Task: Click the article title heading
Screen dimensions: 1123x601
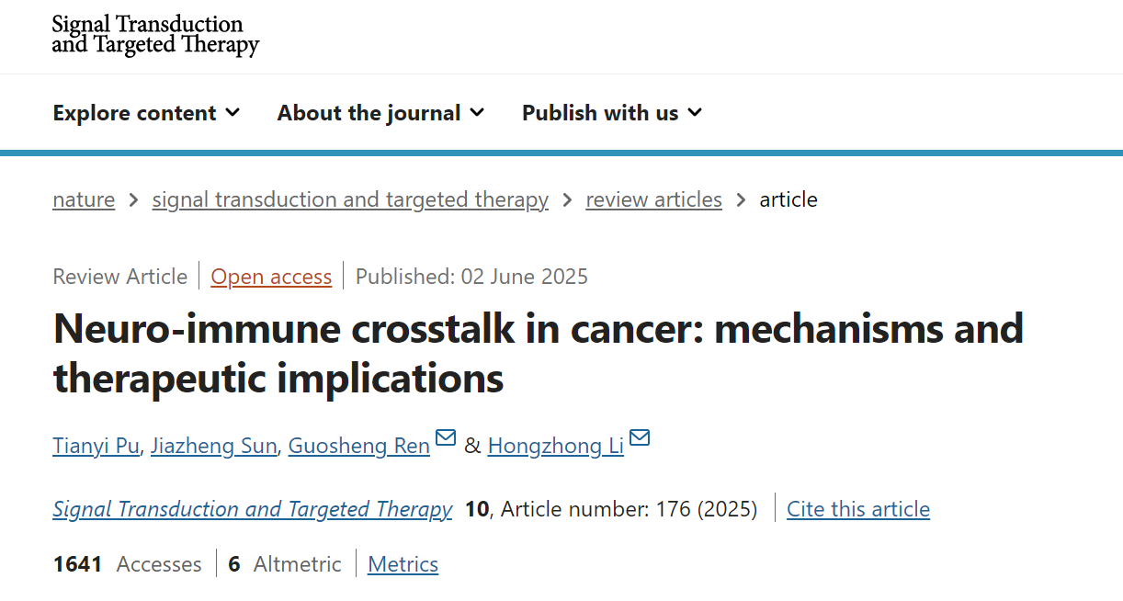Action: pos(538,353)
